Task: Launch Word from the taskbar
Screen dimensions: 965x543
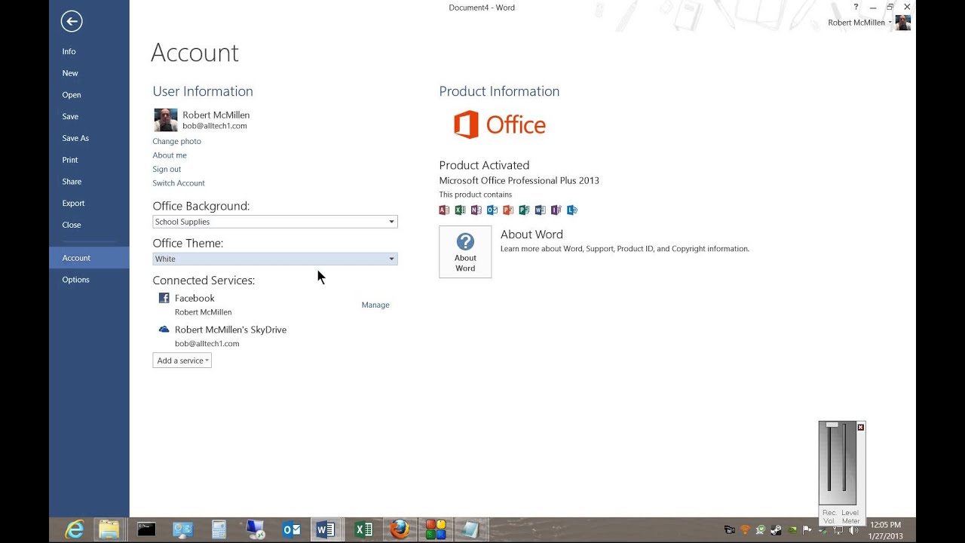Action: point(326,529)
